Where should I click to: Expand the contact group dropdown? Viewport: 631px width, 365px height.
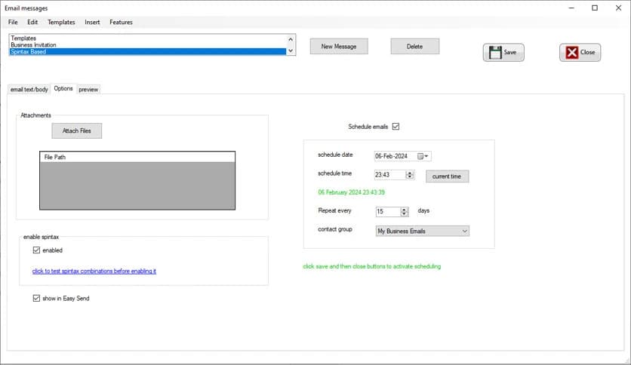pyautogui.click(x=464, y=231)
